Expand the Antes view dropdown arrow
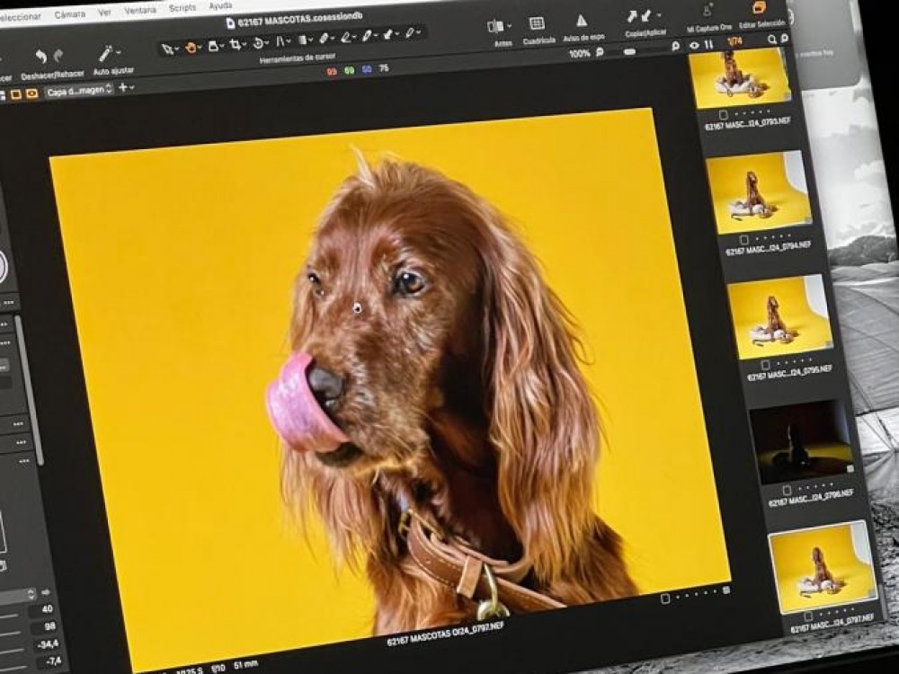 (509, 26)
